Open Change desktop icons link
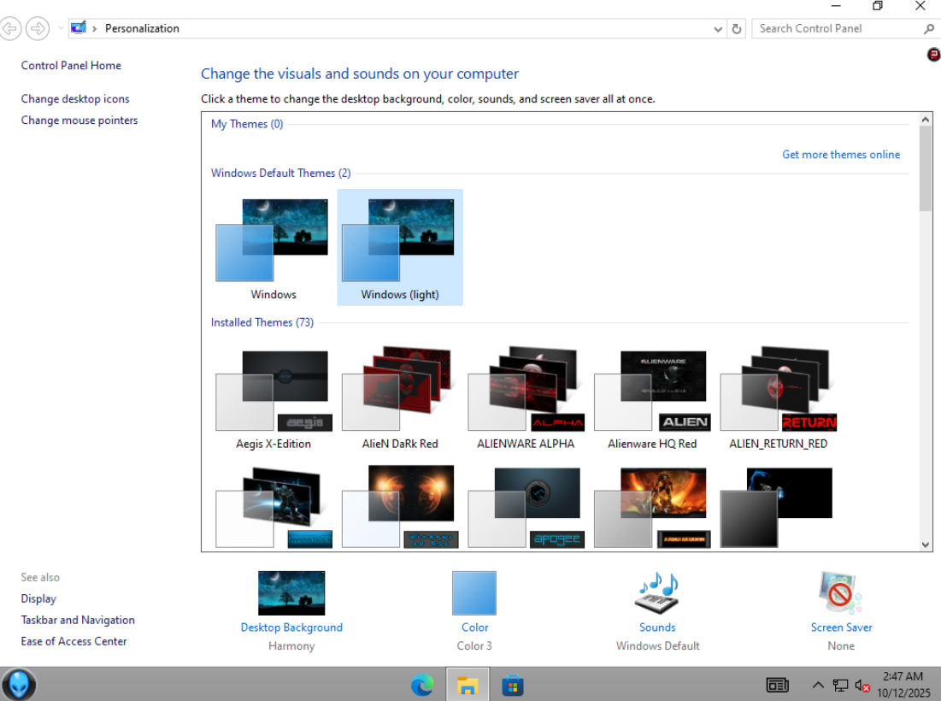Viewport: 941px width, 701px height. click(75, 99)
